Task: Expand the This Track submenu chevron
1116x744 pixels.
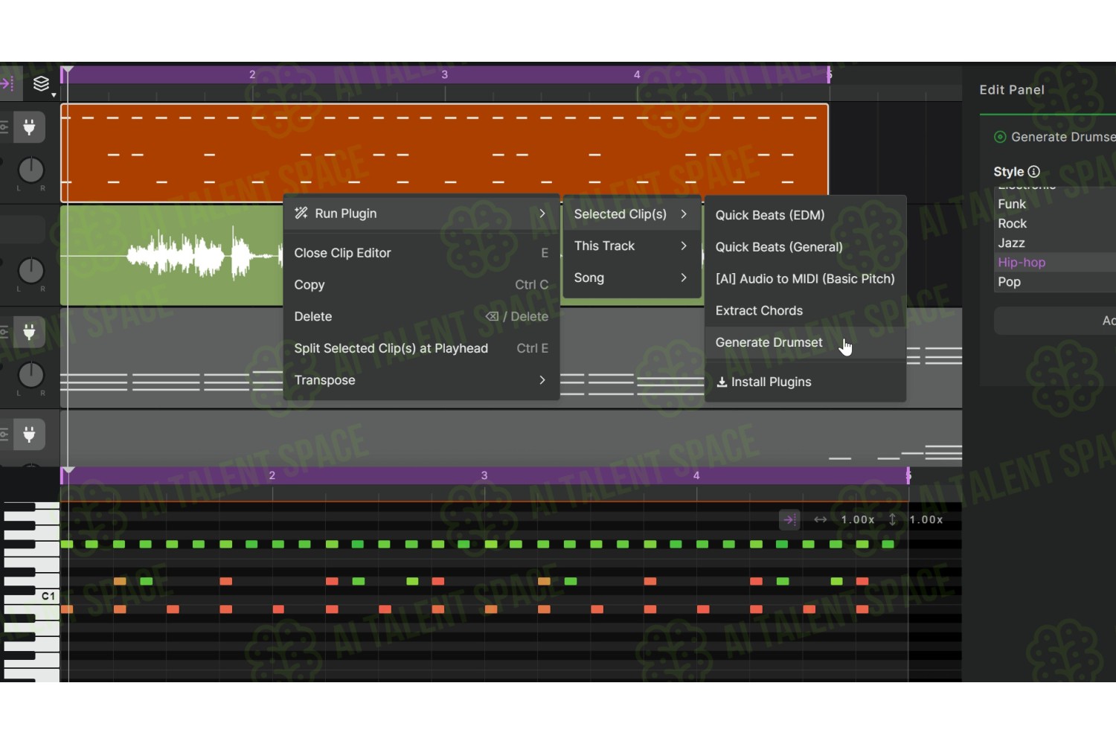Action: coord(684,246)
